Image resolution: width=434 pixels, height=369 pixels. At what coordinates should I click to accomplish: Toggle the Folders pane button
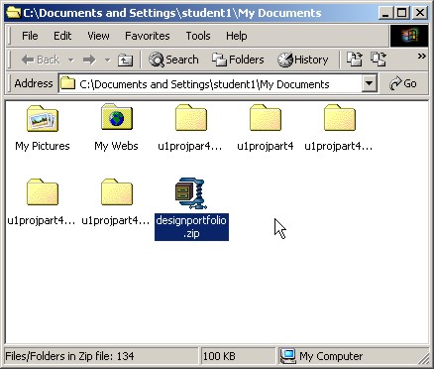pyautogui.click(x=238, y=60)
